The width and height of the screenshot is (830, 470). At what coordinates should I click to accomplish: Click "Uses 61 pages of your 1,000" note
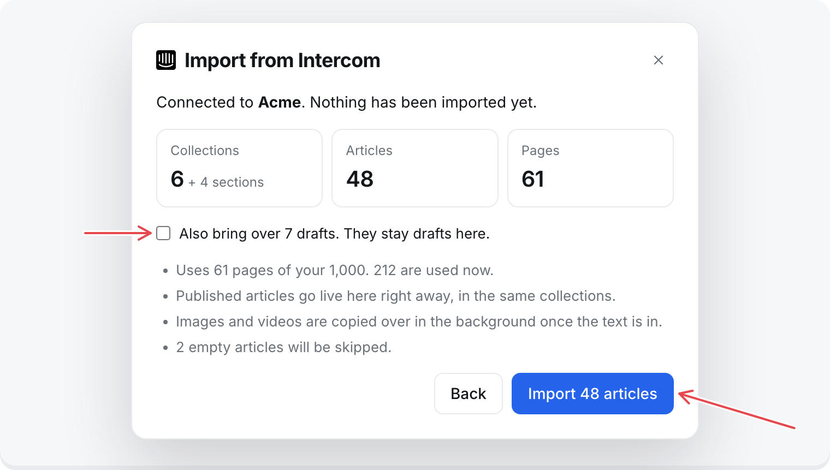click(x=334, y=270)
